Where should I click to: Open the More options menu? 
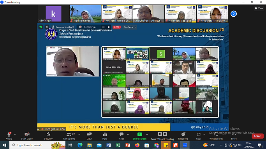pyautogui.click(x=234, y=136)
